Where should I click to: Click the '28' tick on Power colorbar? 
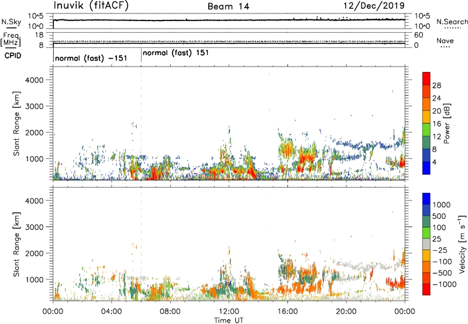click(436, 85)
